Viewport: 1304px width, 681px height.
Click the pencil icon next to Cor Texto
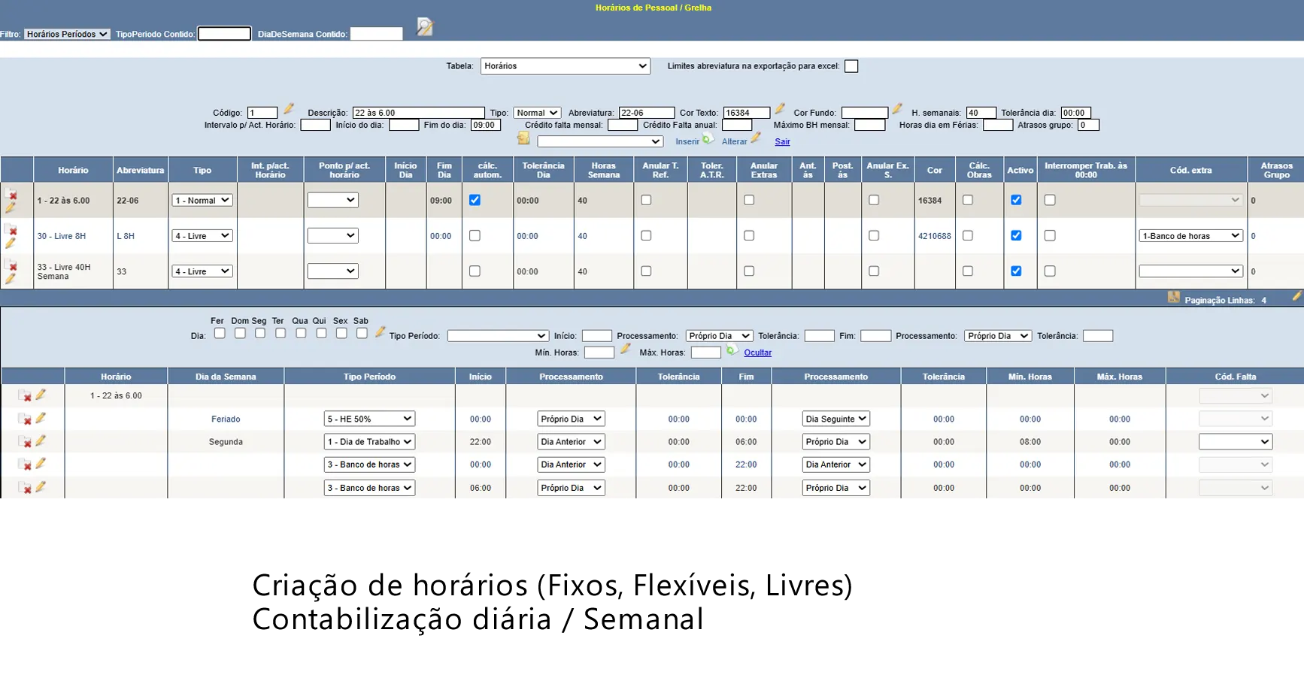click(x=780, y=109)
